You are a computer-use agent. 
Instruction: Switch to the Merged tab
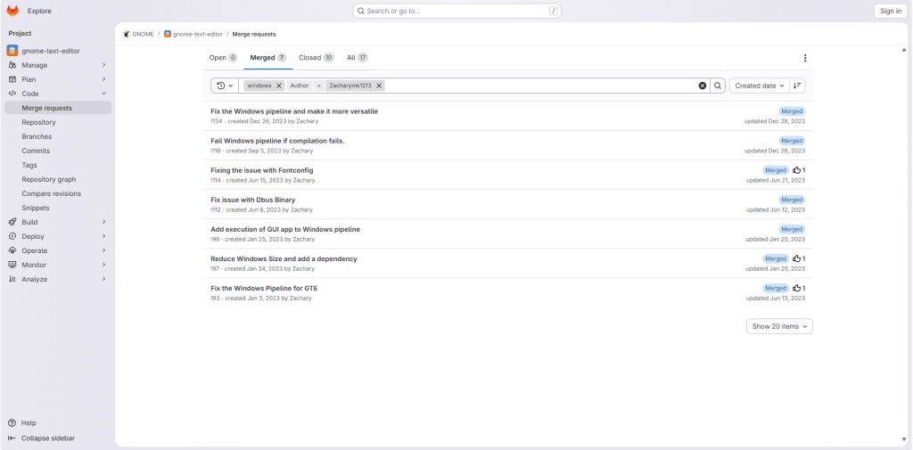(267, 58)
